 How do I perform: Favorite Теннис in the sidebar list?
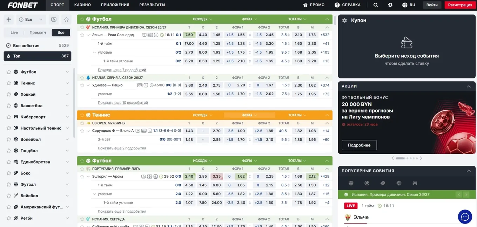pyautogui.click(x=9, y=83)
